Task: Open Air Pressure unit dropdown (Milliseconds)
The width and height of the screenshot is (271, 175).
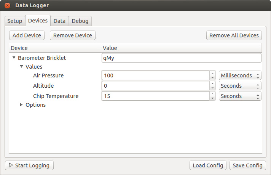Action: tap(240, 75)
